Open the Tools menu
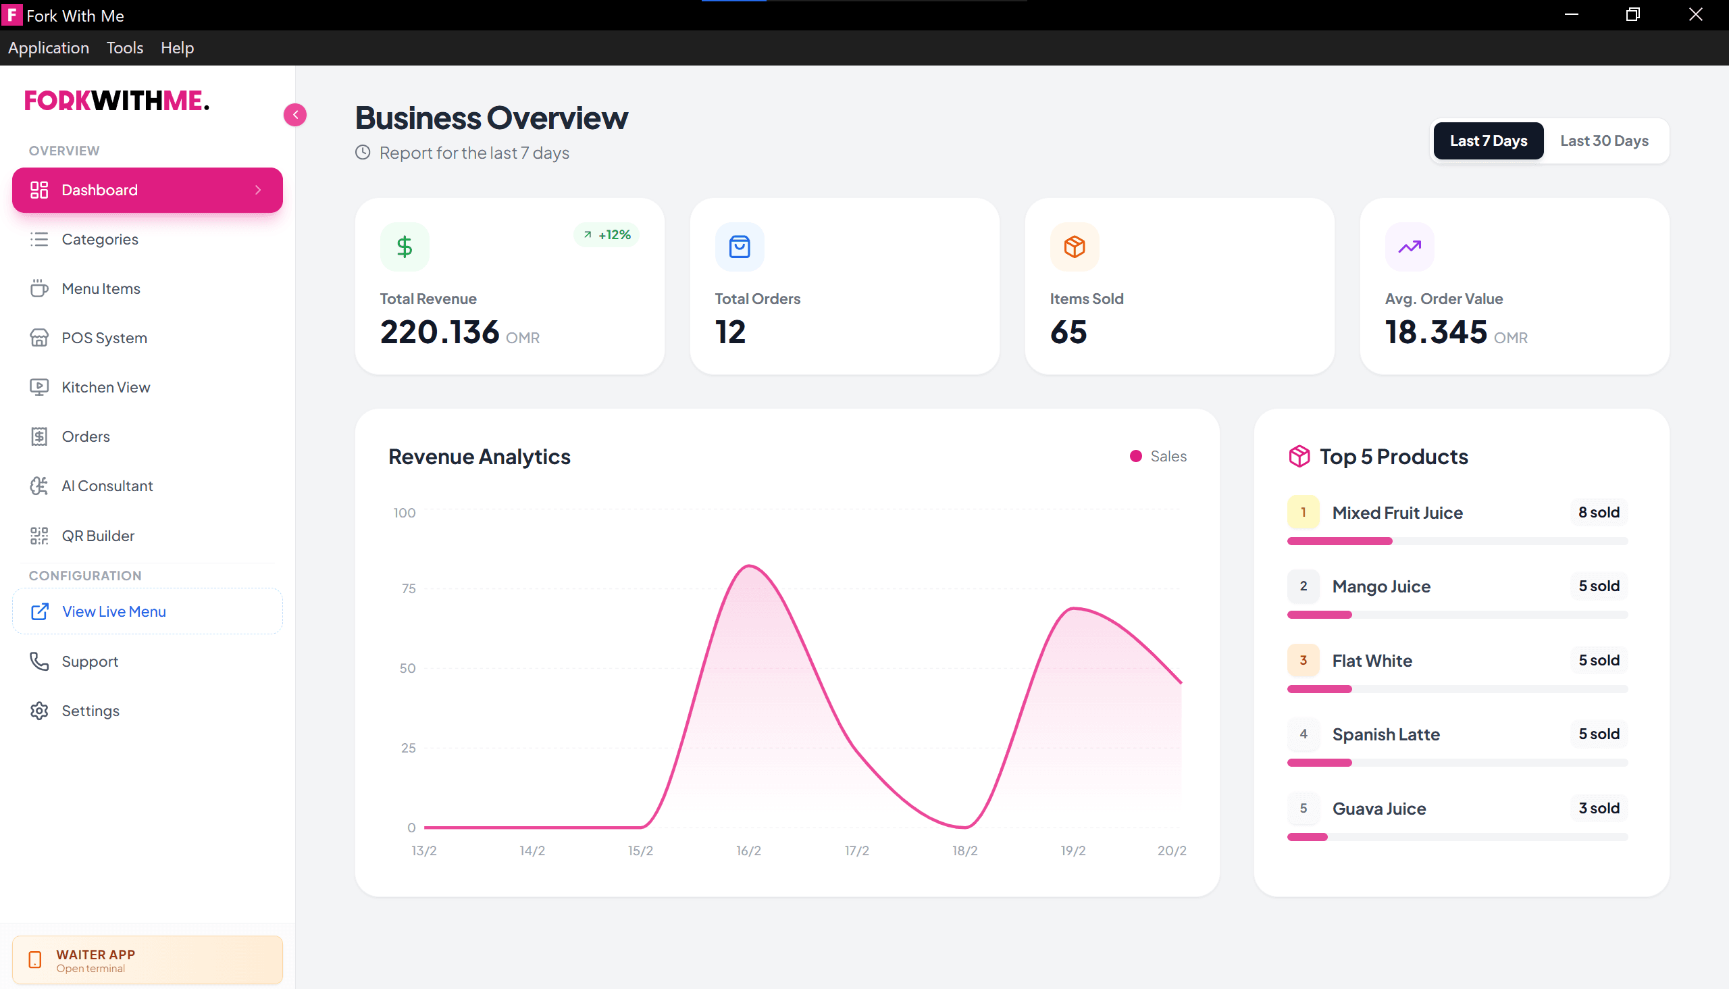1729x989 pixels. click(124, 47)
